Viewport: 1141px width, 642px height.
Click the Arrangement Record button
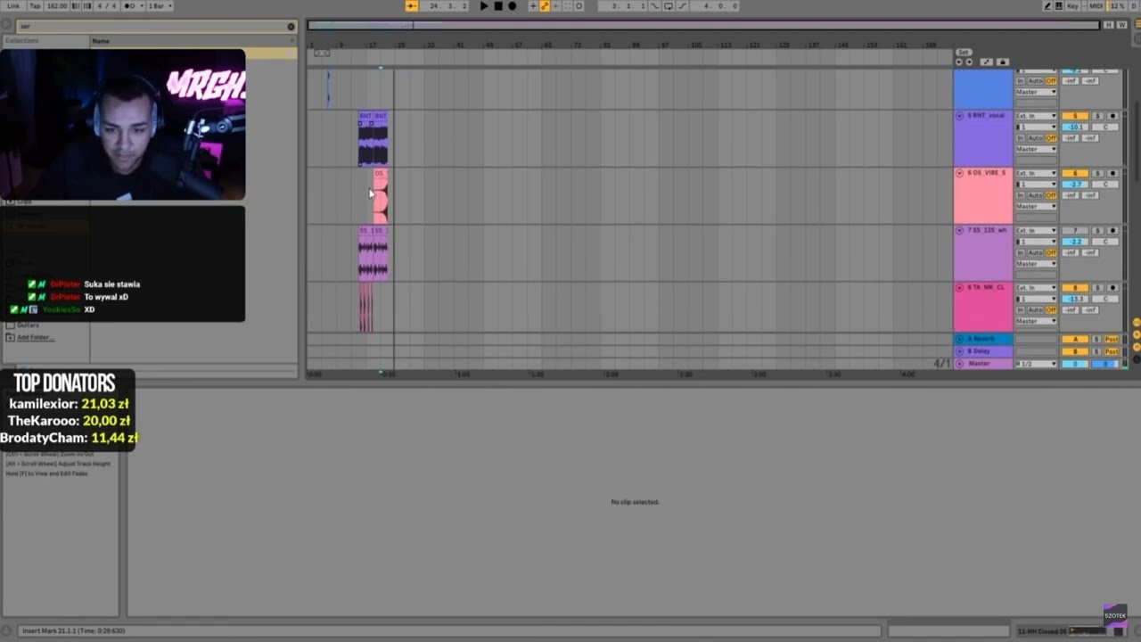512,6
